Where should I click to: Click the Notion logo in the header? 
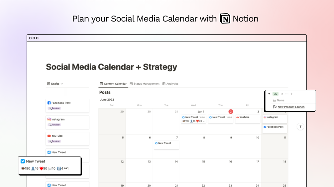click(225, 19)
